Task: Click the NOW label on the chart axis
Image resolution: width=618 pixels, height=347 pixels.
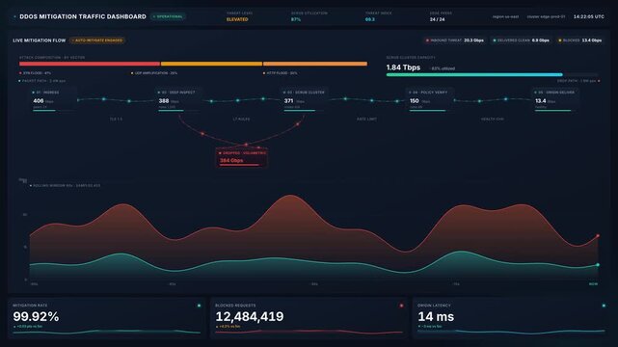Action: [x=593, y=284]
